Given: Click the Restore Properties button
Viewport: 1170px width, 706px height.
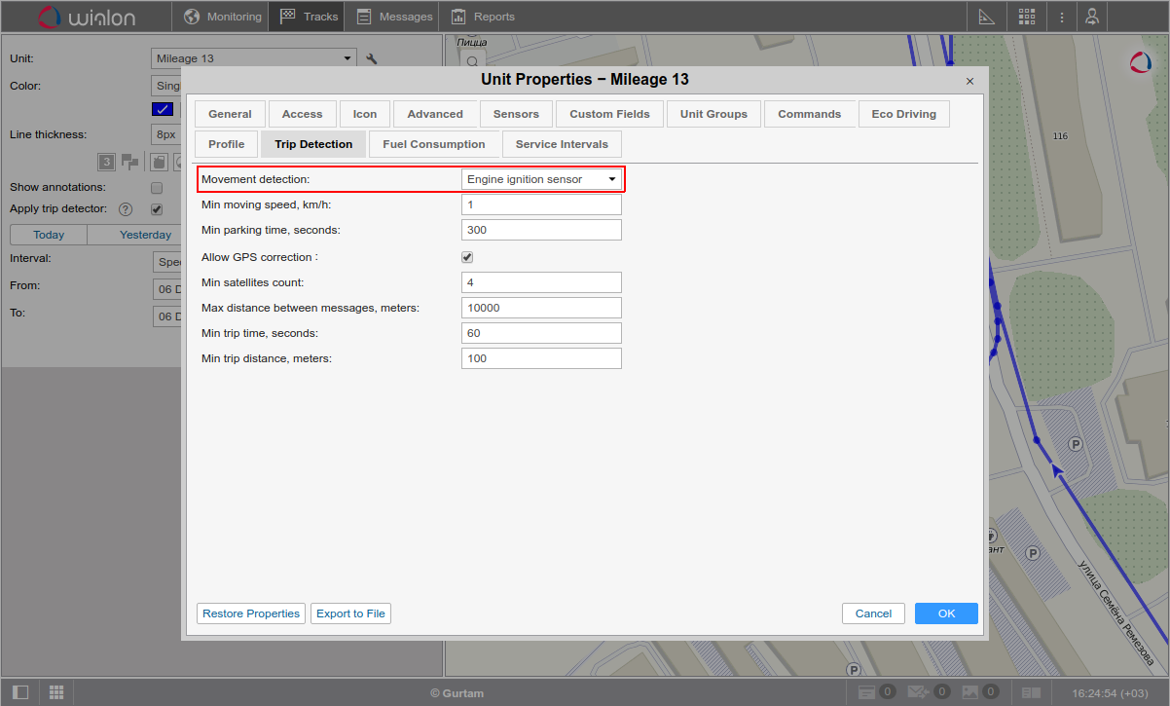Looking at the screenshot, I should click(x=251, y=613).
